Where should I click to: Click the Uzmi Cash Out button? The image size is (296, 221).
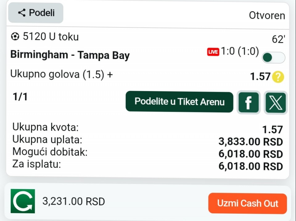(x=248, y=203)
